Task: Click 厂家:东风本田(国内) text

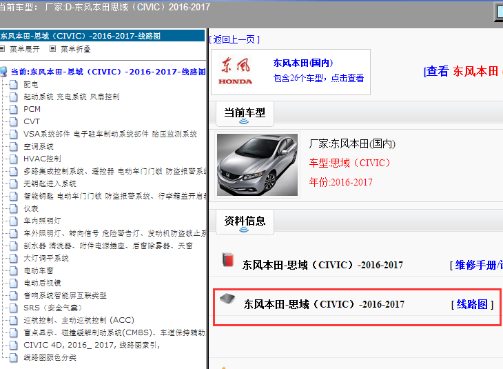Action: tap(352, 144)
